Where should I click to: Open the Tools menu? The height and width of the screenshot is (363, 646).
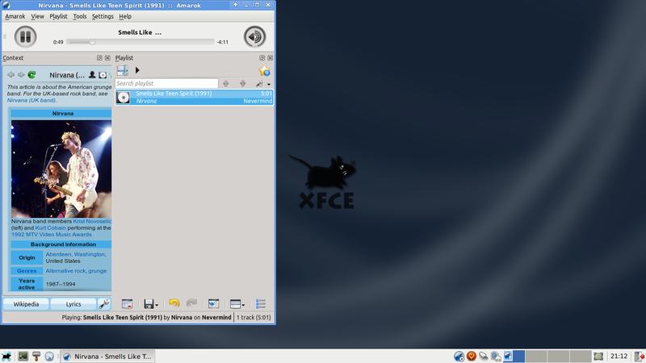click(79, 16)
